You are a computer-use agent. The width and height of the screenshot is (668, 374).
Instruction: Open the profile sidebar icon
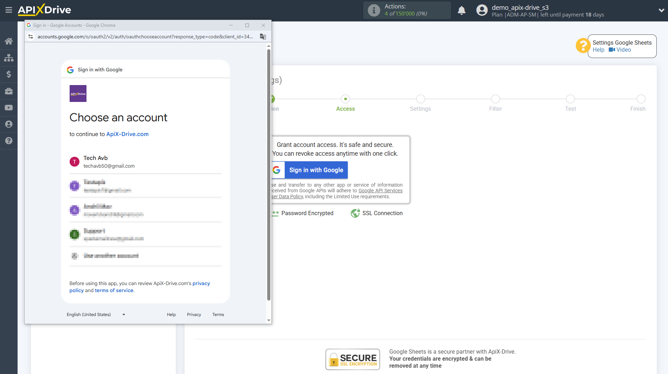click(x=9, y=124)
